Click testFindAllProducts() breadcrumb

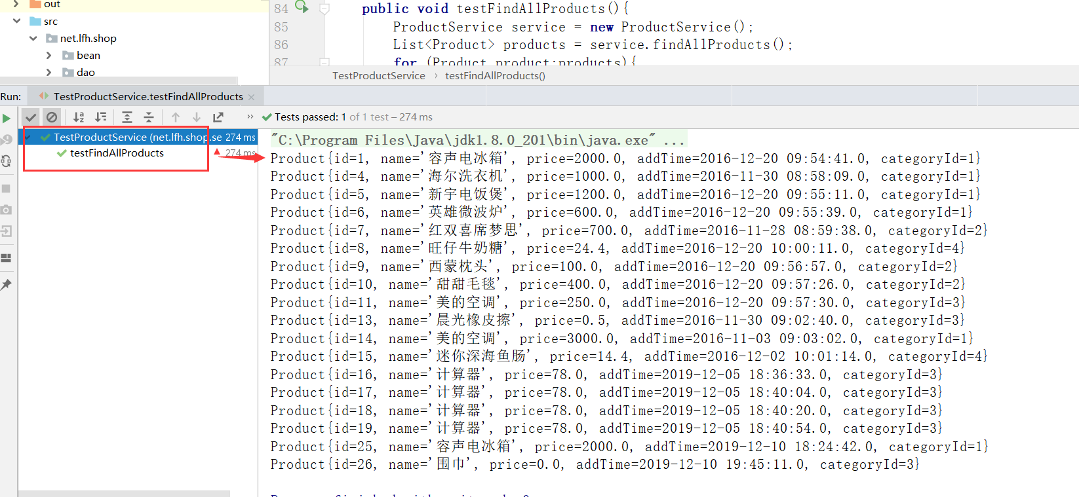(495, 75)
